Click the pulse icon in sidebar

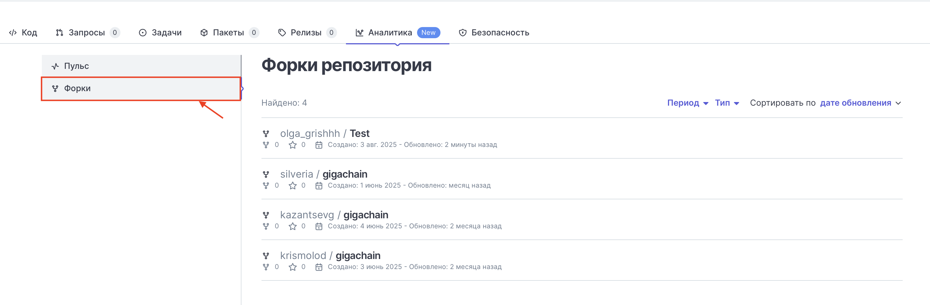pyautogui.click(x=55, y=66)
